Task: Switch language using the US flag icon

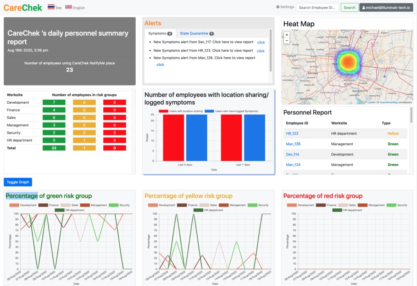Action: (x=68, y=7)
